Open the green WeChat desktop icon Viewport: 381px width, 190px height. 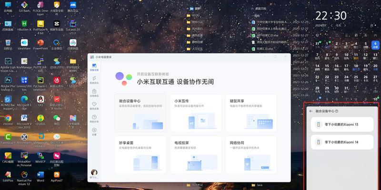(x=57, y=120)
